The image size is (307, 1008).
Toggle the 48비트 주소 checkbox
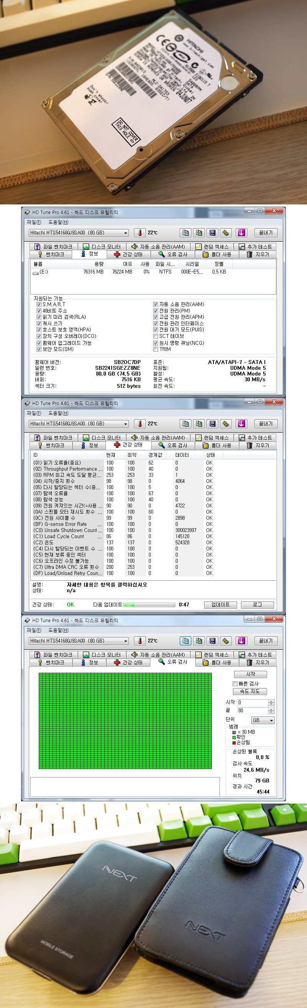pos(39,311)
